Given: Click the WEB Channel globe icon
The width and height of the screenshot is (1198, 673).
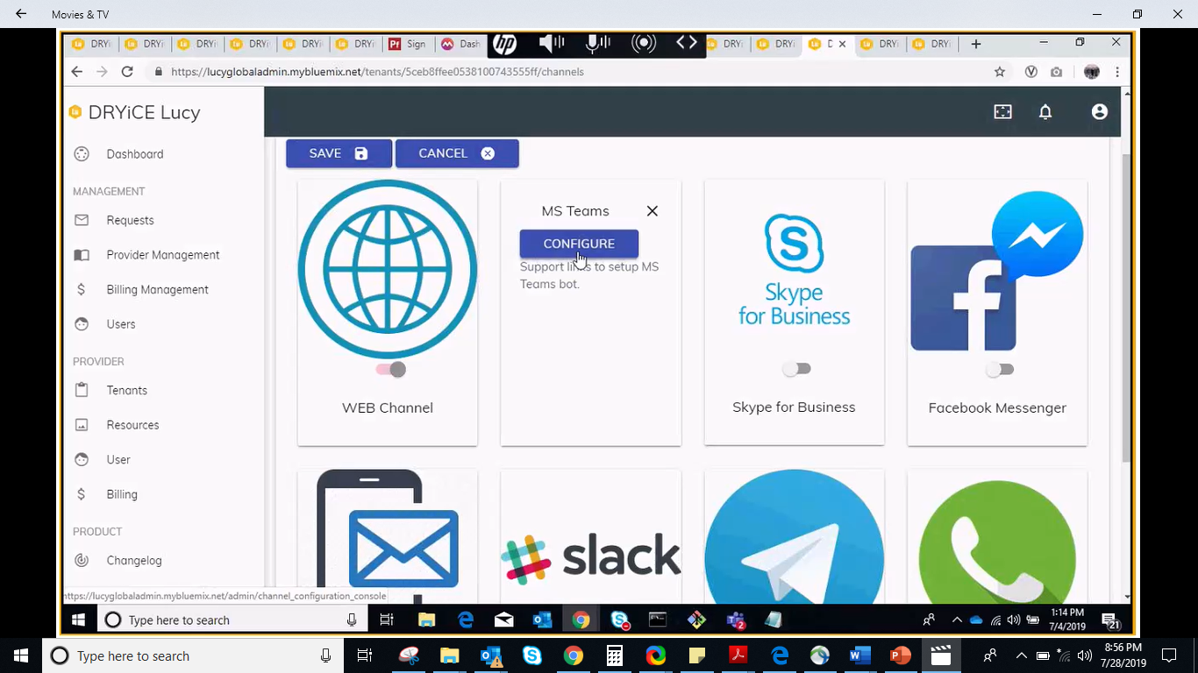Looking at the screenshot, I should click(388, 269).
